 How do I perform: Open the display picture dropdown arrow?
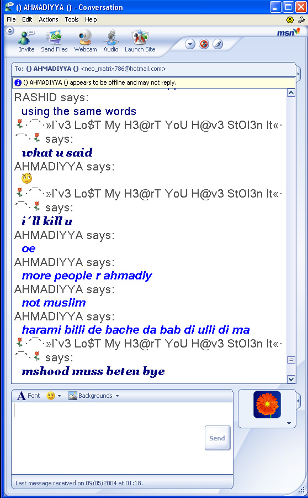(289, 423)
